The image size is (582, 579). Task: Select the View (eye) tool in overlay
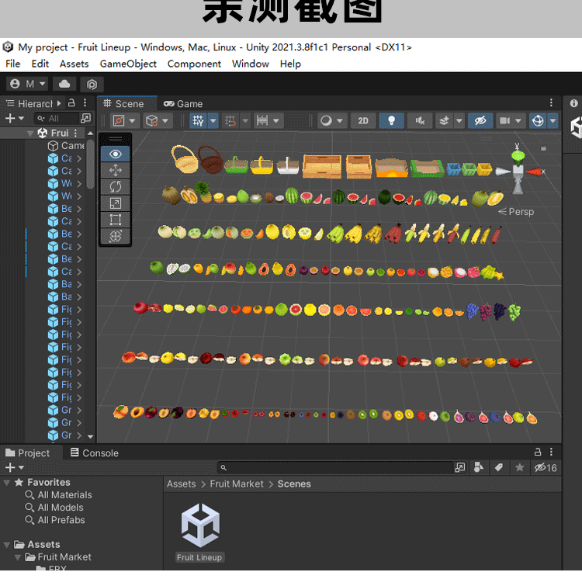[x=116, y=154]
